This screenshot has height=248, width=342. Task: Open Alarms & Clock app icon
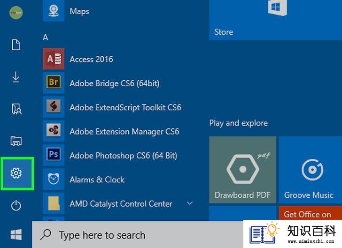tap(54, 179)
